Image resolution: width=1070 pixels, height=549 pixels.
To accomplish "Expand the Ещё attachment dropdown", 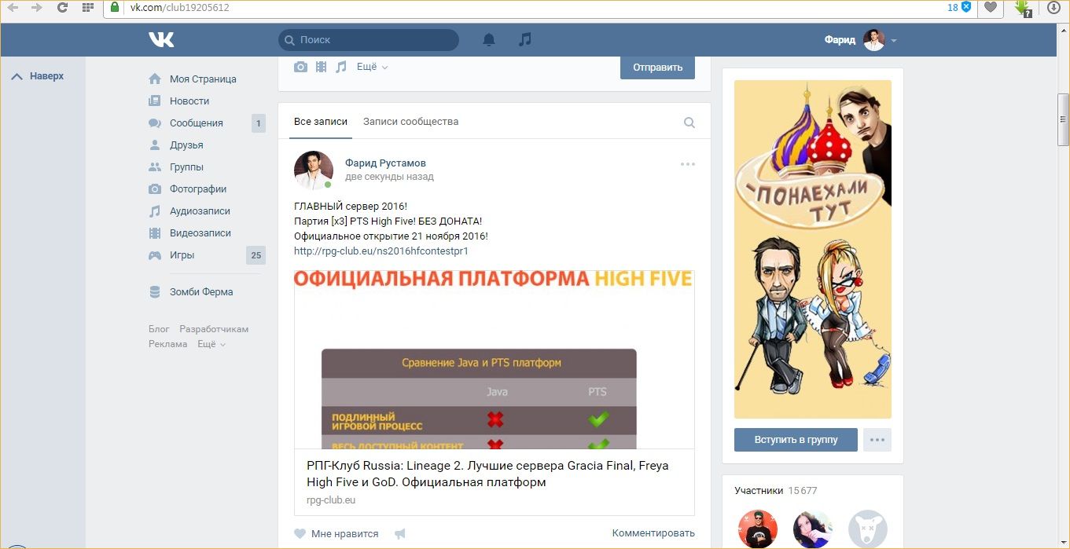I will [x=372, y=68].
